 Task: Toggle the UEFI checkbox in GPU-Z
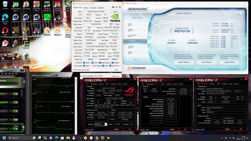(x=115, y=24)
